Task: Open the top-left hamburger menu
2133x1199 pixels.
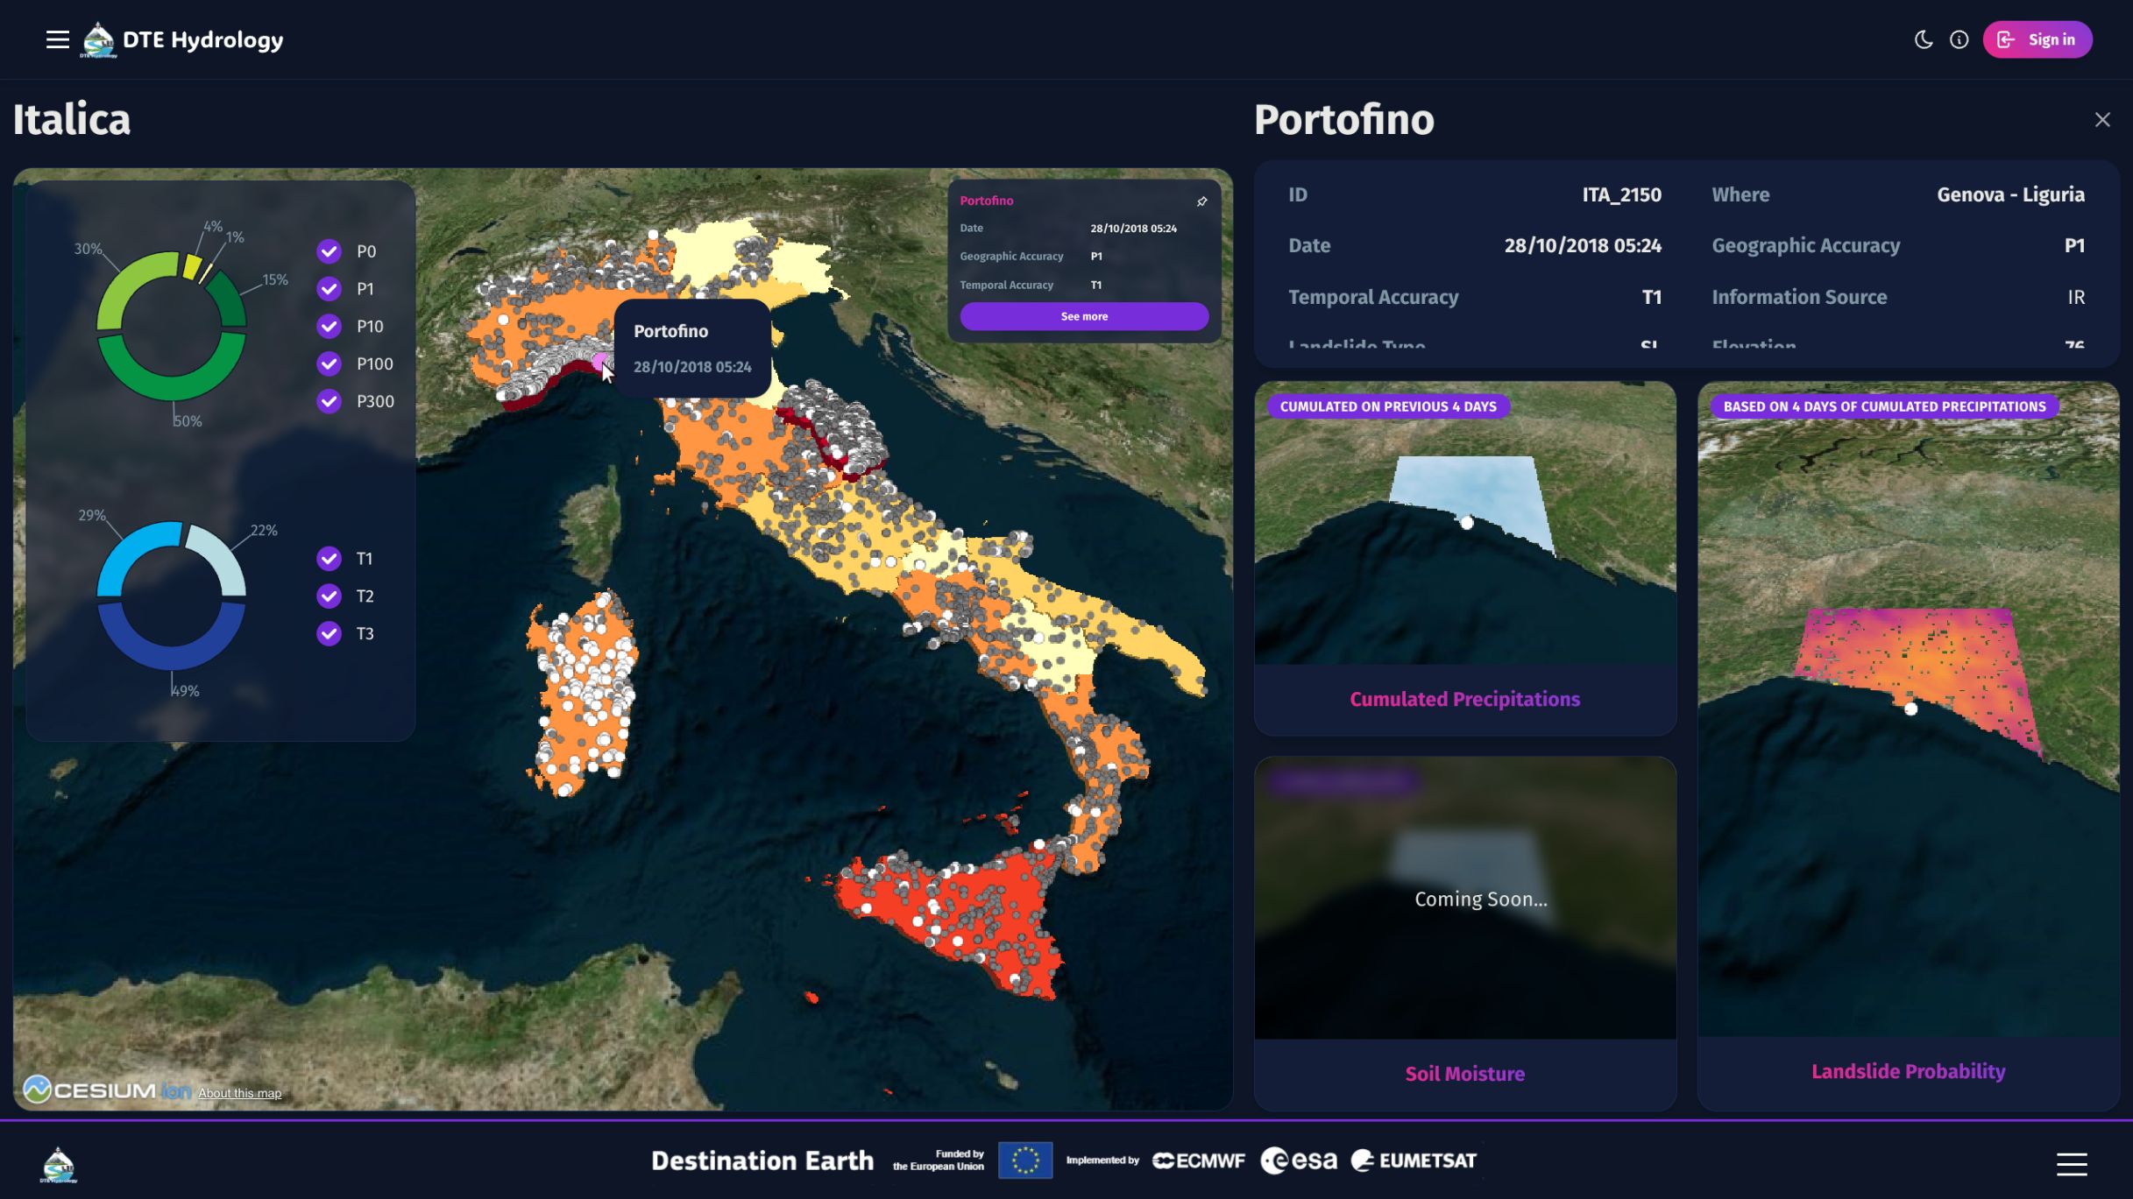Action: pyautogui.click(x=57, y=39)
